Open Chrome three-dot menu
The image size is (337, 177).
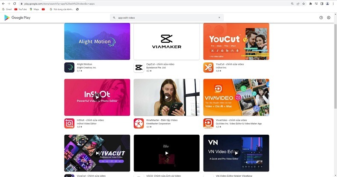click(x=333, y=4)
